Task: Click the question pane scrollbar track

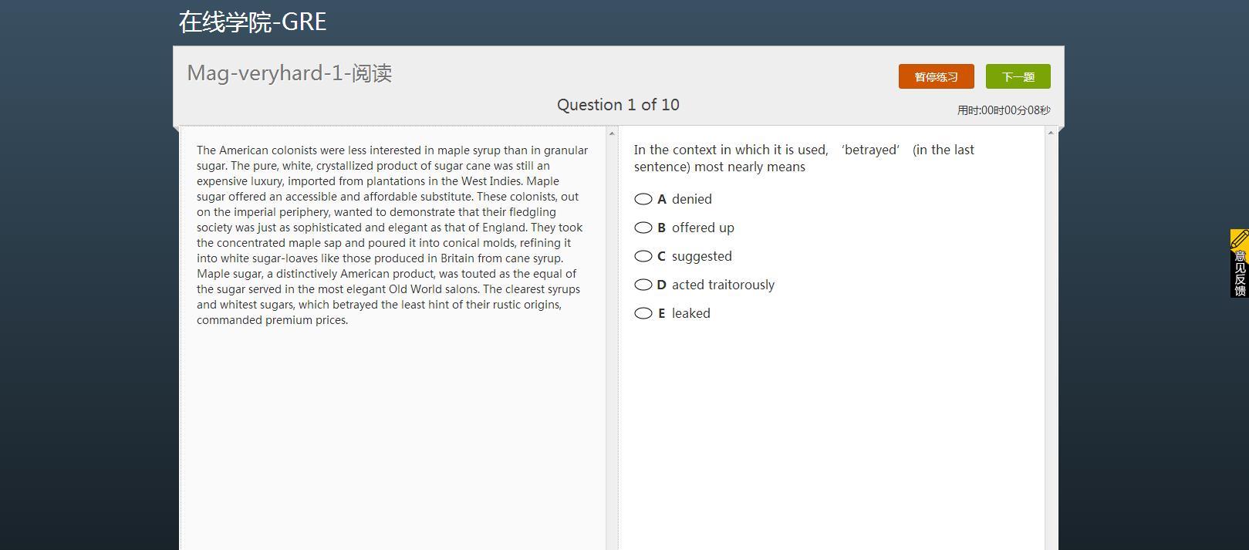Action: click(x=1050, y=347)
